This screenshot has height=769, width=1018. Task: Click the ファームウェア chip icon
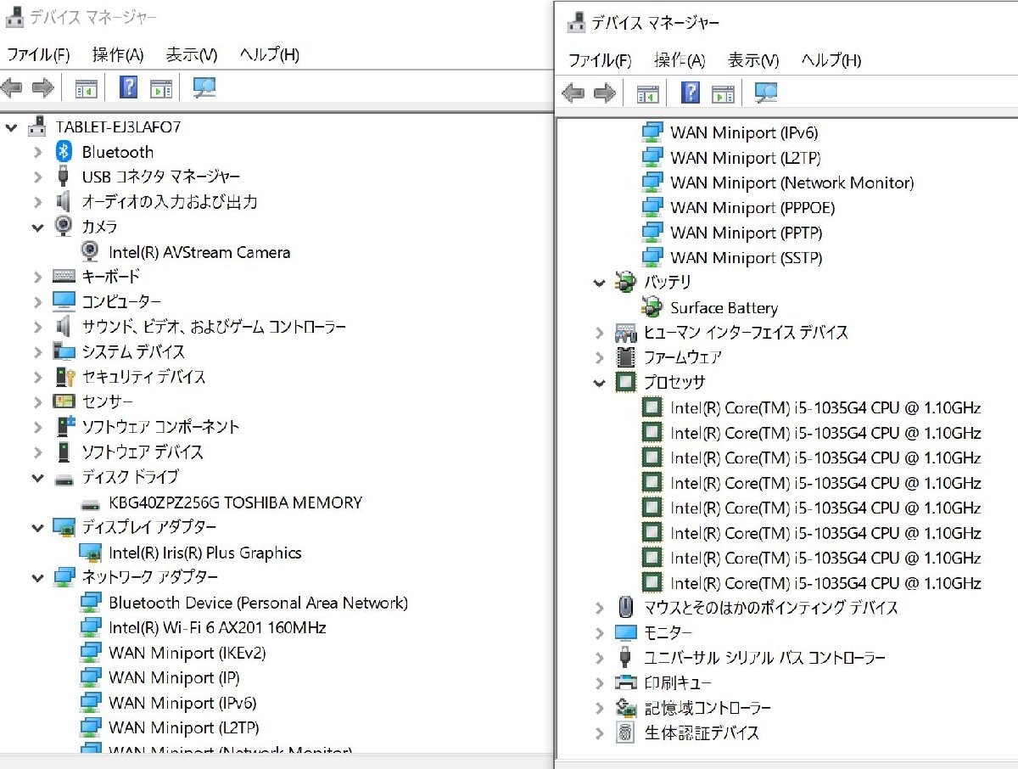click(626, 357)
